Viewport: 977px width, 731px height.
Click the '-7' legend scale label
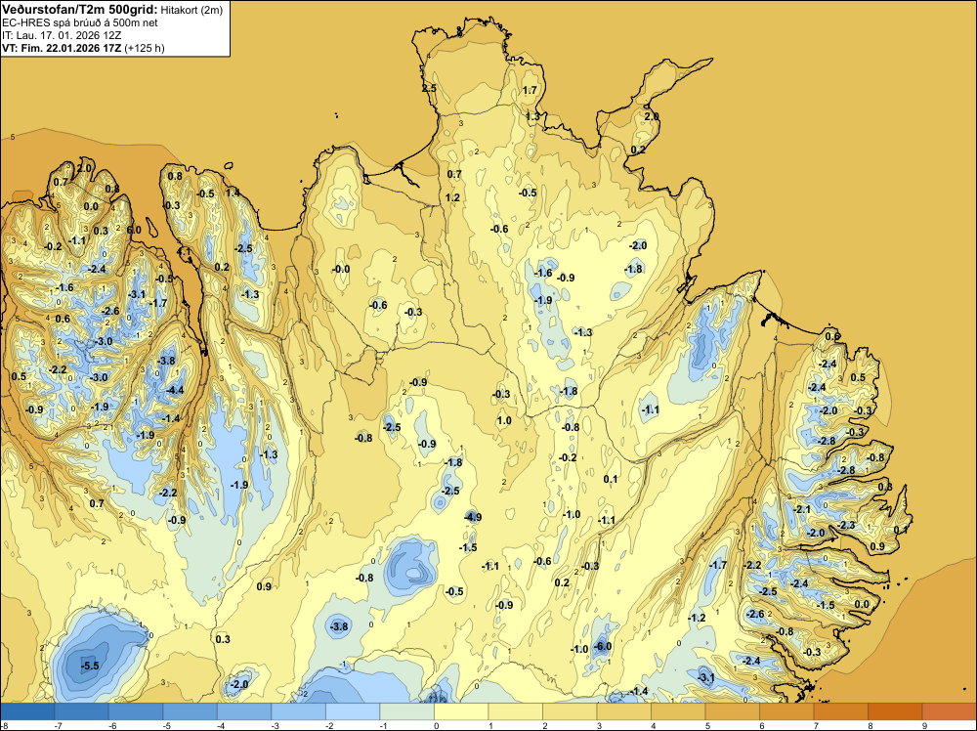pyautogui.click(x=58, y=726)
